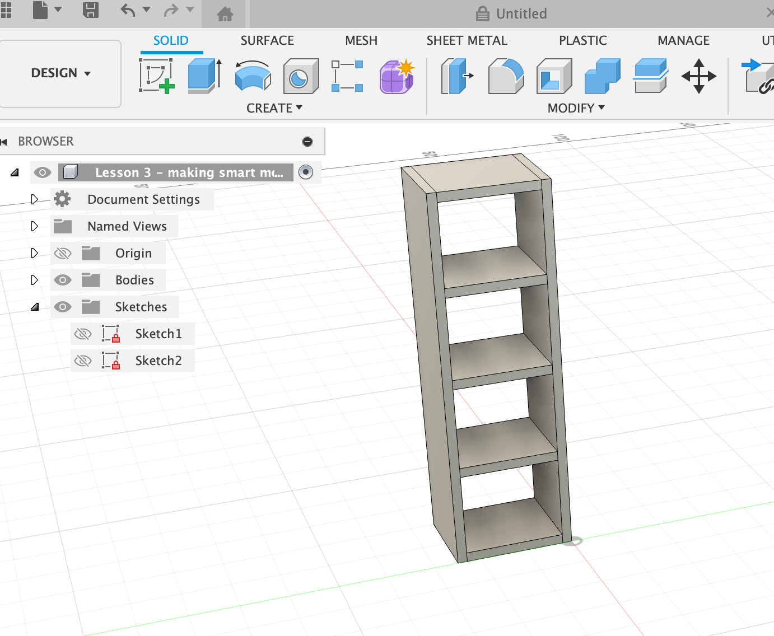The width and height of the screenshot is (774, 636).
Task: Select Sketch2 in the browser tree
Action: [x=158, y=361]
